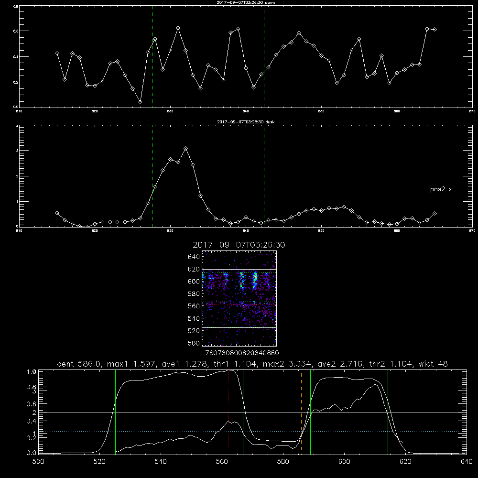The height and width of the screenshot is (478, 478).
Task: Click the green line near 589 in bottom plot
Action: click(x=310, y=412)
